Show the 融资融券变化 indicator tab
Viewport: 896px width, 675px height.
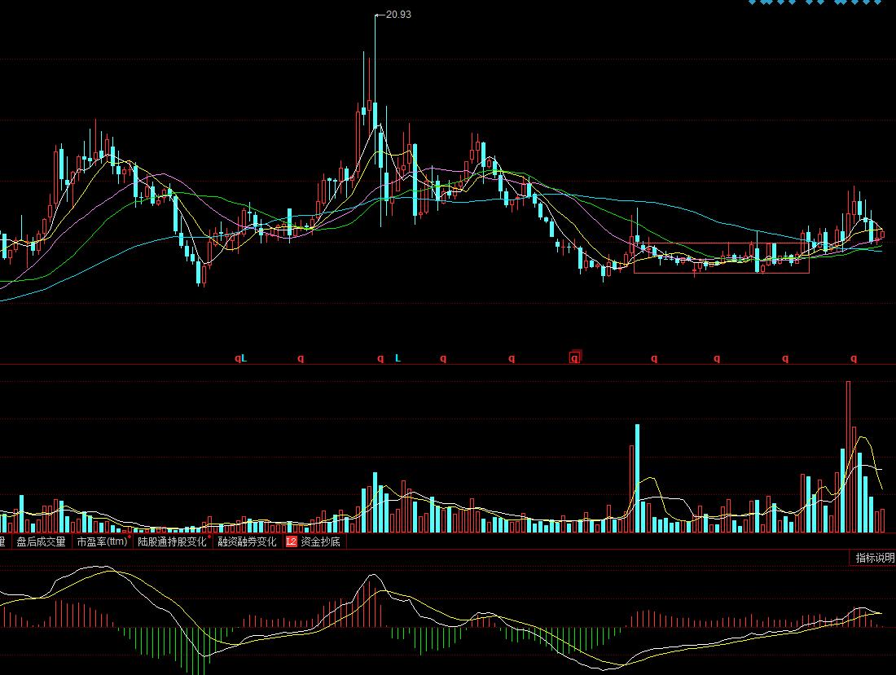point(247,541)
